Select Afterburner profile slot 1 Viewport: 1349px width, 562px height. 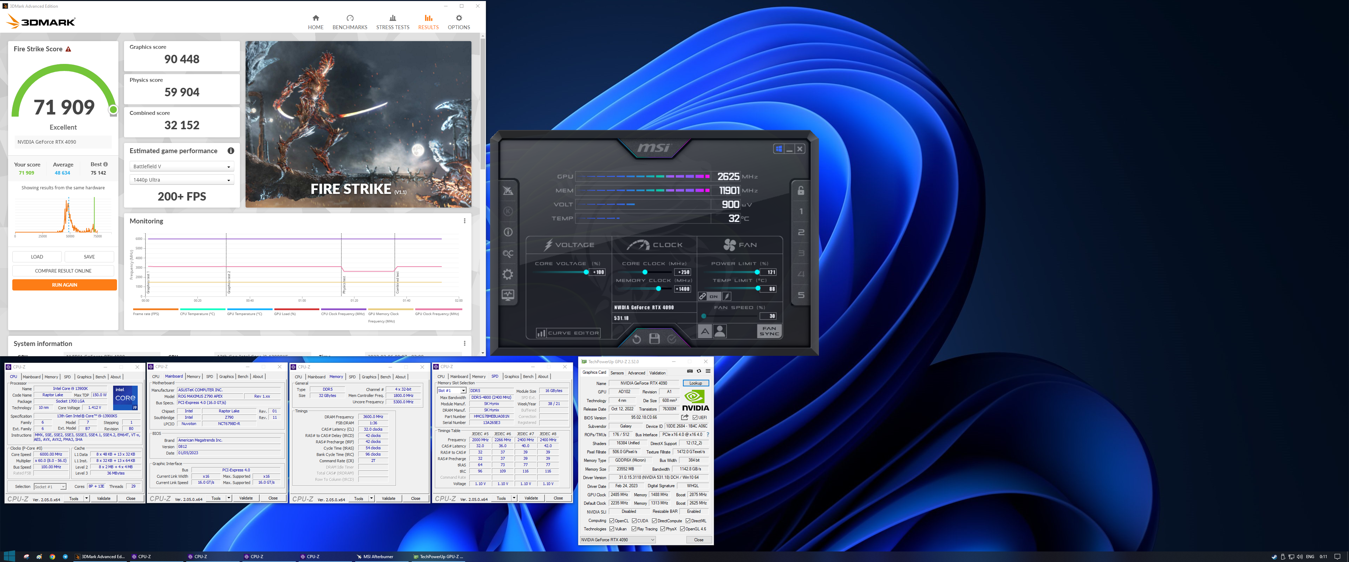click(801, 211)
